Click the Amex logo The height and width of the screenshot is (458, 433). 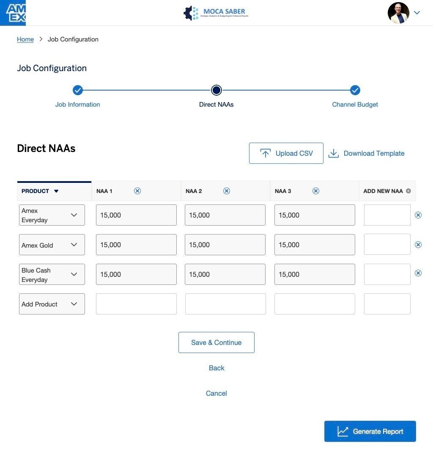tap(13, 13)
